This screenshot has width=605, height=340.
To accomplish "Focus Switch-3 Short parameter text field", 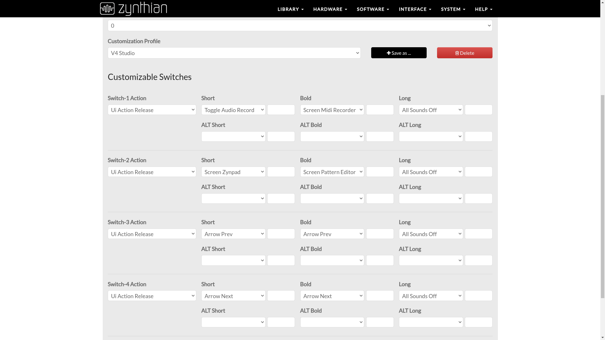I will [281, 234].
